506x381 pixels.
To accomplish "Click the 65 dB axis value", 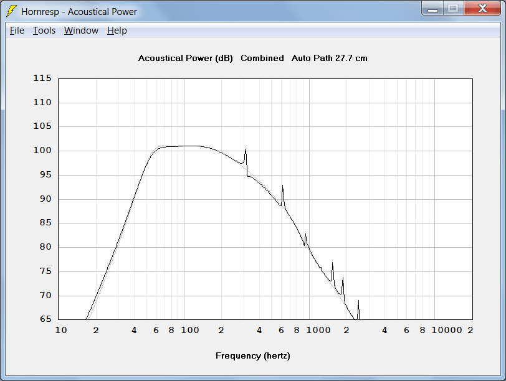I will [46, 319].
